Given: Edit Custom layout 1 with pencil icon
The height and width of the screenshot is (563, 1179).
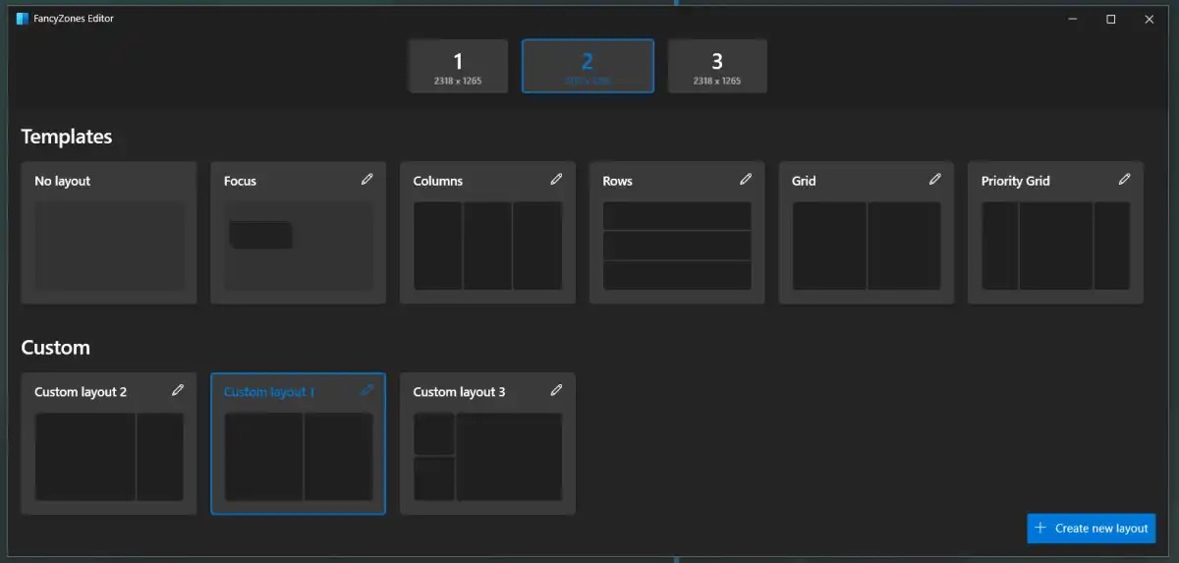Looking at the screenshot, I should point(367,390).
